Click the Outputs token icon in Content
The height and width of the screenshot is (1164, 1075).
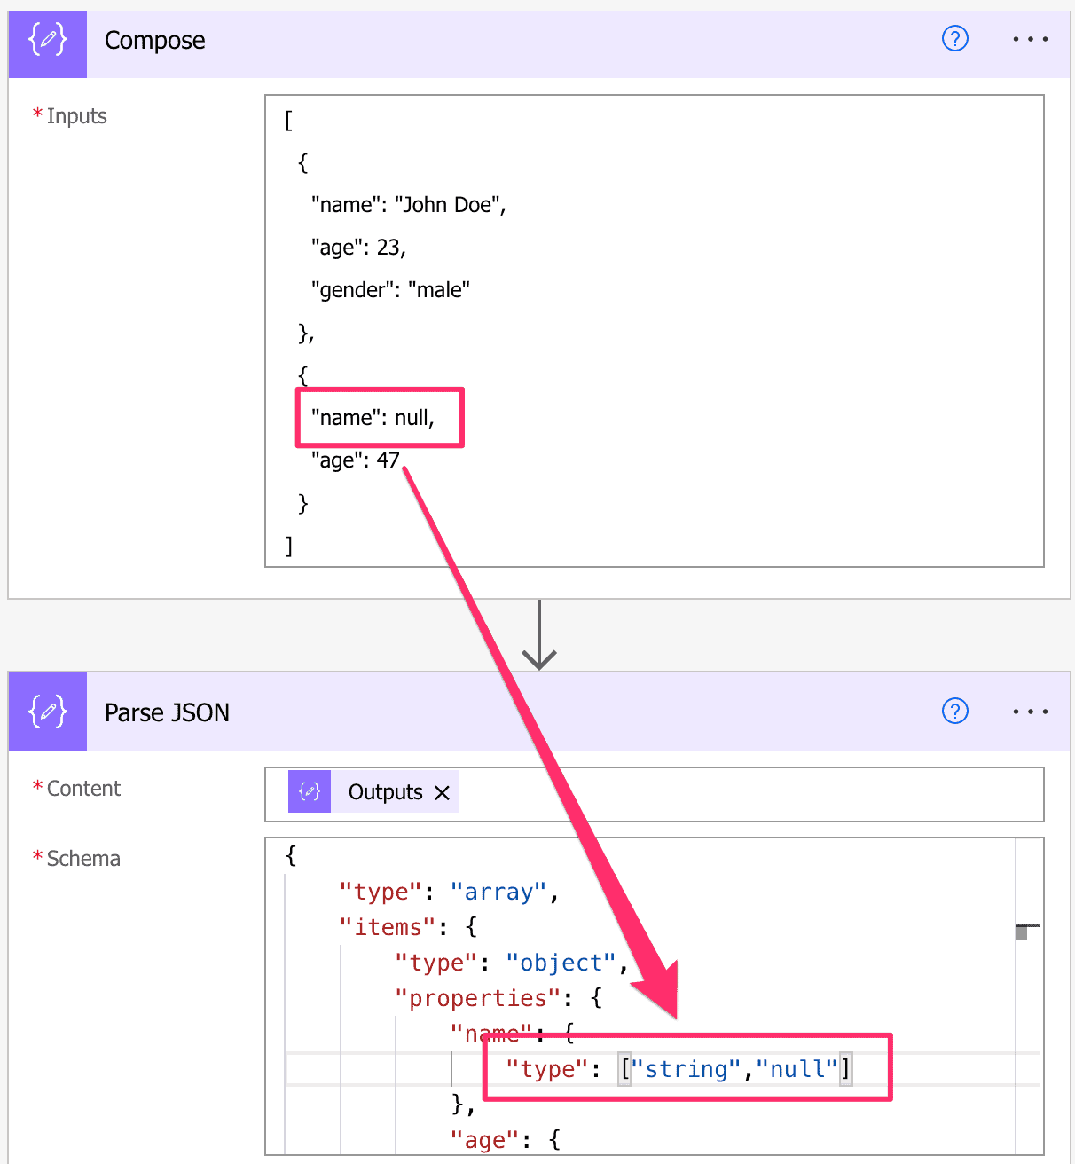(309, 790)
